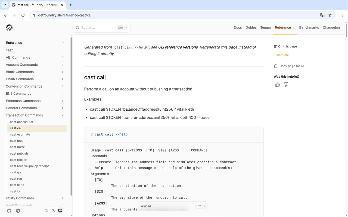Open the Changelog navigation item
The height and width of the screenshot is (217, 348).
tap(331, 28)
